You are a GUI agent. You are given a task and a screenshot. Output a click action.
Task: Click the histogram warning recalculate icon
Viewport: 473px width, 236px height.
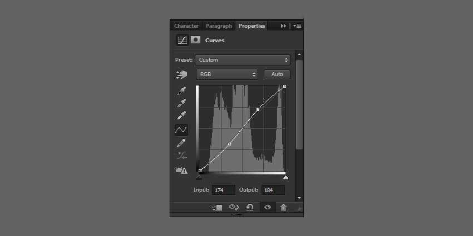pos(181,170)
